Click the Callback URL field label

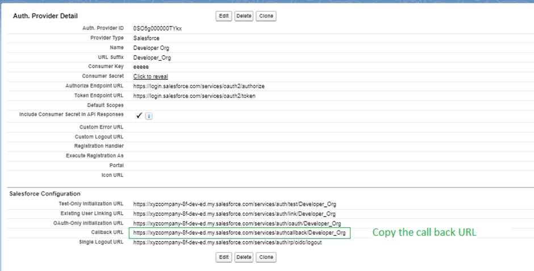pyautogui.click(x=107, y=232)
